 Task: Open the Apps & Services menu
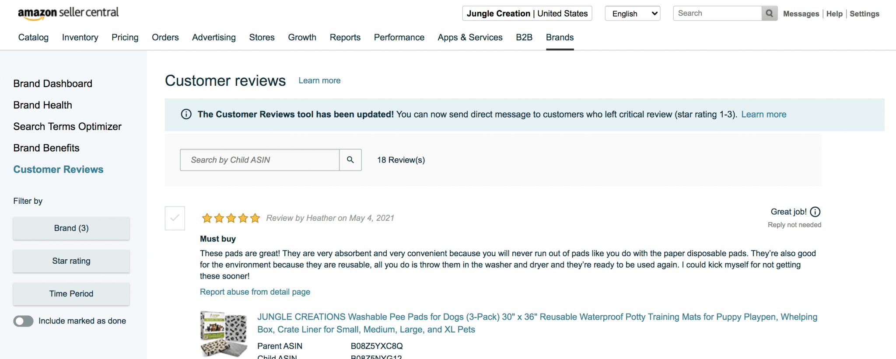pyautogui.click(x=470, y=38)
